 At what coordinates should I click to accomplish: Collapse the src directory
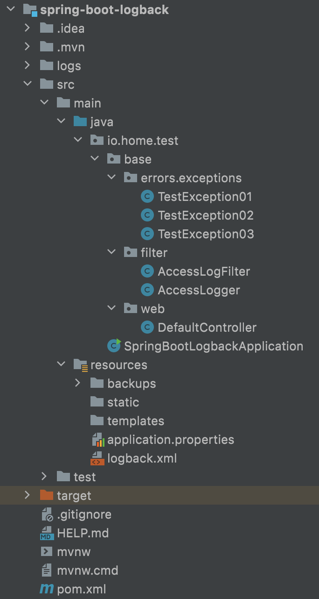pyautogui.click(x=27, y=84)
